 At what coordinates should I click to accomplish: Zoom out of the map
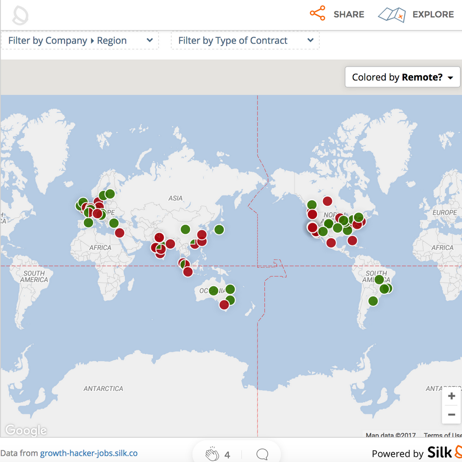[451, 415]
